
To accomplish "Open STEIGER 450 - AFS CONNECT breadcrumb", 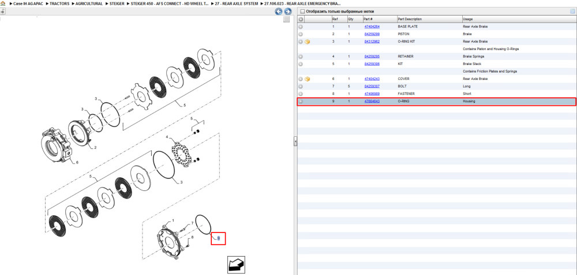I will pos(170,3).
